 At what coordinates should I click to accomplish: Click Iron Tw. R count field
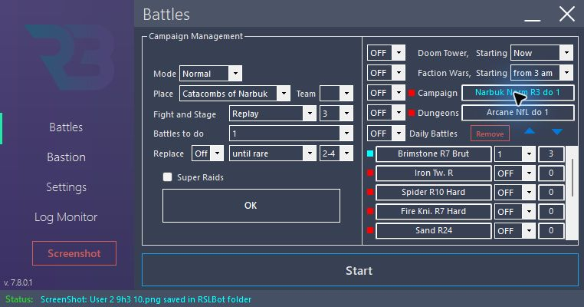[551, 173]
